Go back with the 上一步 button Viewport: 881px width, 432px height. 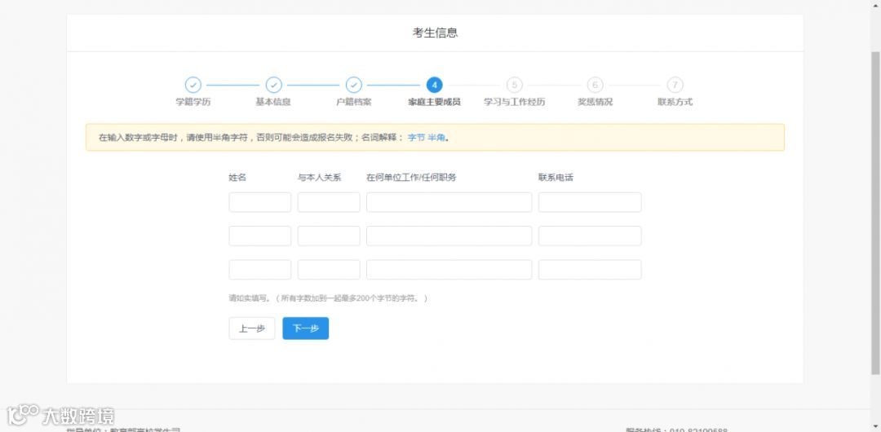tap(252, 328)
